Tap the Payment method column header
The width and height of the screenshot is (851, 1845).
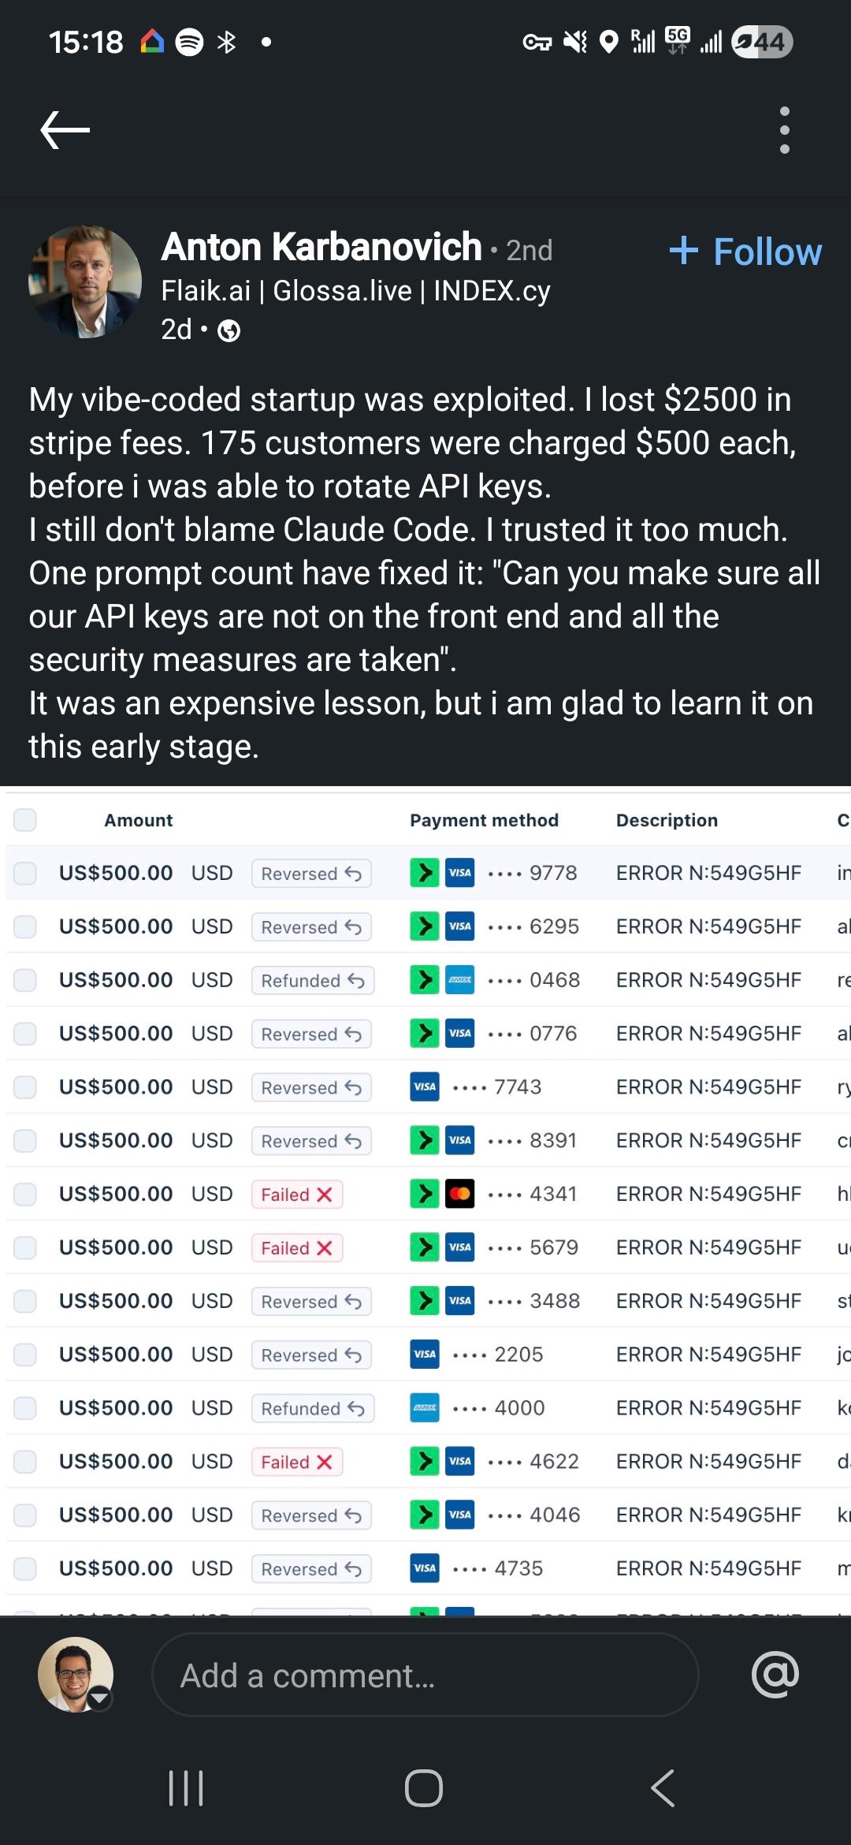(x=484, y=820)
